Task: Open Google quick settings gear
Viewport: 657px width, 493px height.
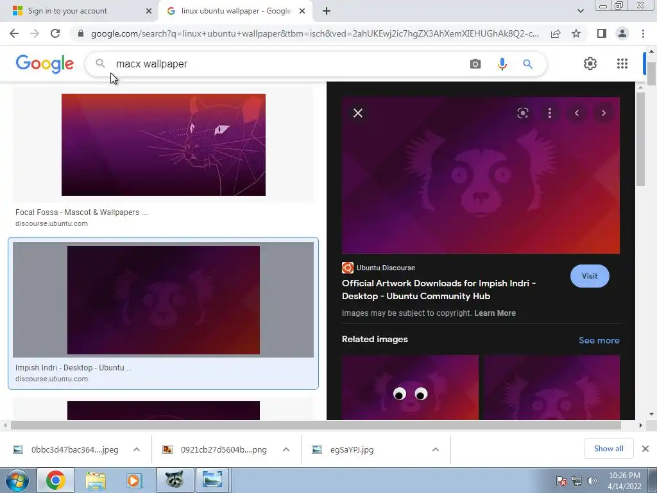Action: click(x=590, y=64)
